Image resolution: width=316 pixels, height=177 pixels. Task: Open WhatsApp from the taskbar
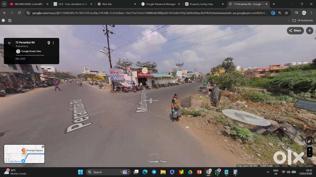tap(217, 172)
